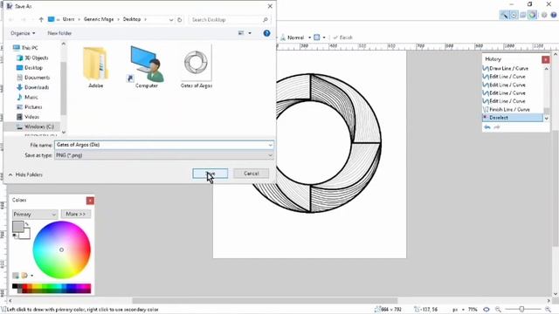Viewport: 559px width, 314px height.
Task: Select Deselect entry in History list
Action: click(x=513, y=118)
